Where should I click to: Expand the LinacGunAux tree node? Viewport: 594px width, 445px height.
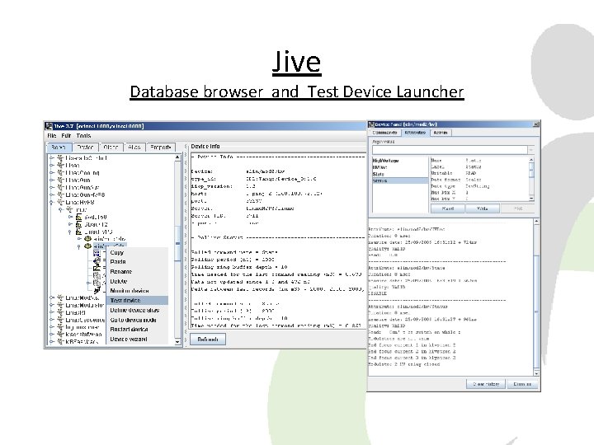pos(51,187)
